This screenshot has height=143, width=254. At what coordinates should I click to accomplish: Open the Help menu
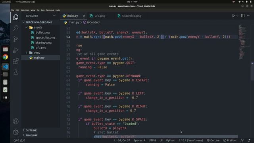[x=58, y=10]
